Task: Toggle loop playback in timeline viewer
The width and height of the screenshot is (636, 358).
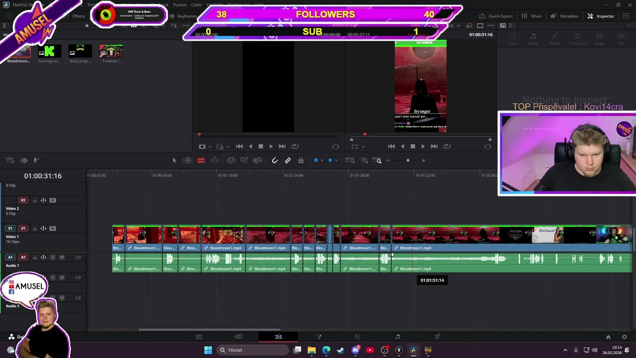Action: pyautogui.click(x=447, y=146)
